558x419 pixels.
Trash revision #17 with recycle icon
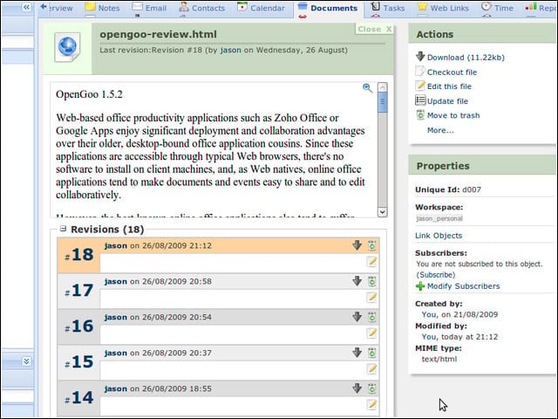[x=372, y=281]
